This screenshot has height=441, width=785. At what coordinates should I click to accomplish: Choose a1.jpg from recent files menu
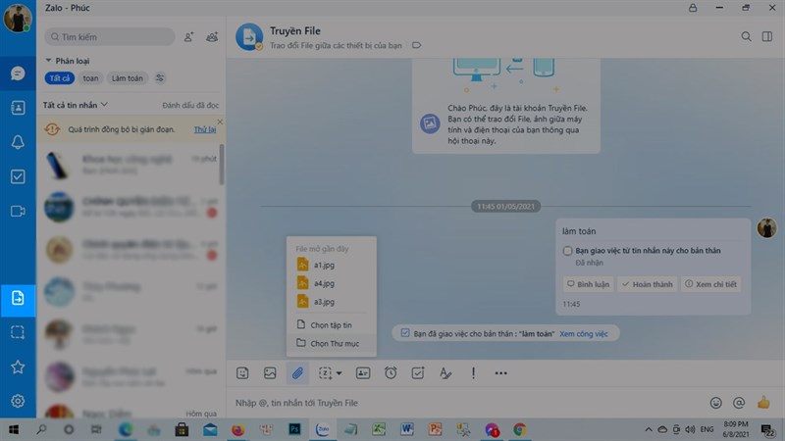click(x=332, y=265)
